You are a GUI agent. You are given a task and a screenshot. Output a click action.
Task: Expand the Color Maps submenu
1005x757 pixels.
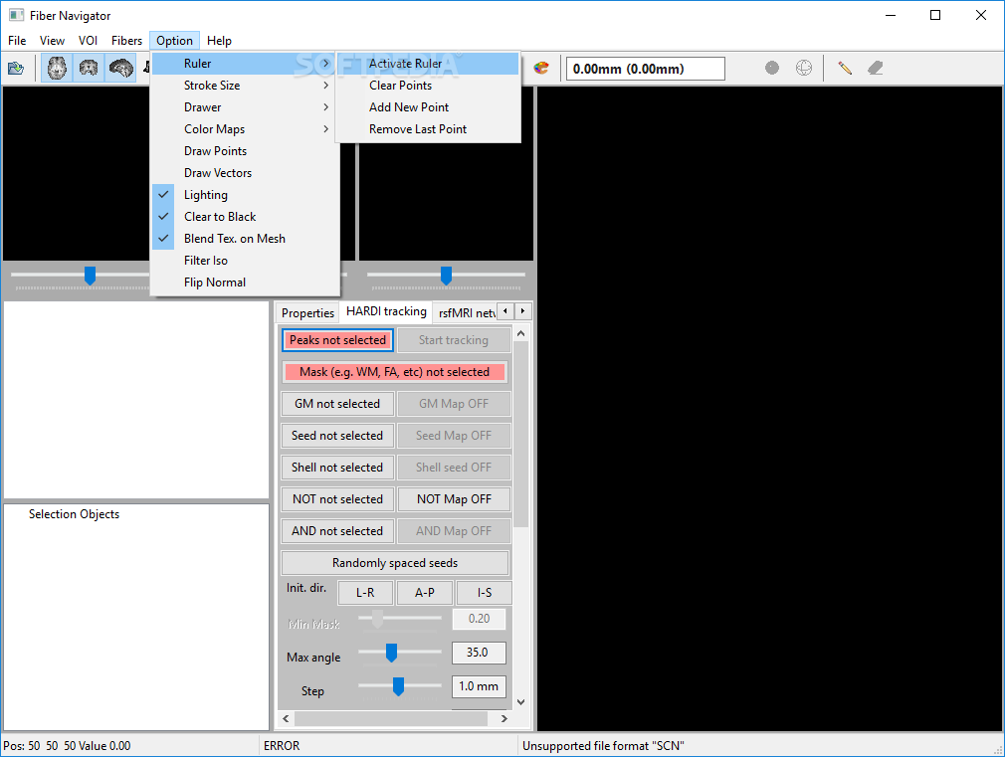pos(245,129)
